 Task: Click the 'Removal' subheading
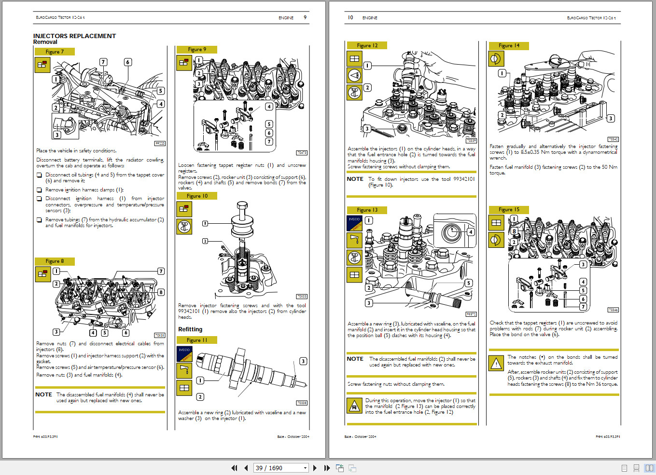[x=45, y=42]
